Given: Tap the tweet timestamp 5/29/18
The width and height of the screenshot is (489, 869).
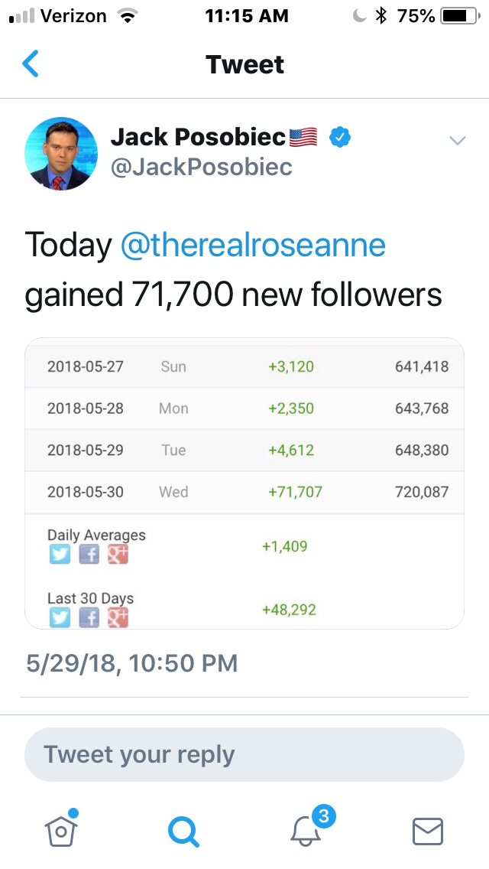Looking at the screenshot, I should tap(131, 662).
